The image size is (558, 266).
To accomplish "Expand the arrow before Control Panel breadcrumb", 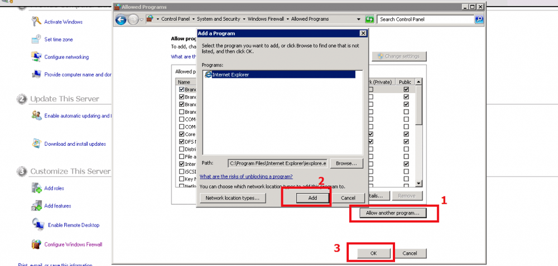I will (x=158, y=19).
